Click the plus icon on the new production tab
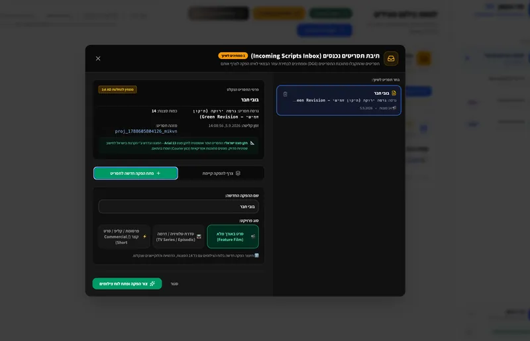This screenshot has height=341, width=530. (x=158, y=173)
